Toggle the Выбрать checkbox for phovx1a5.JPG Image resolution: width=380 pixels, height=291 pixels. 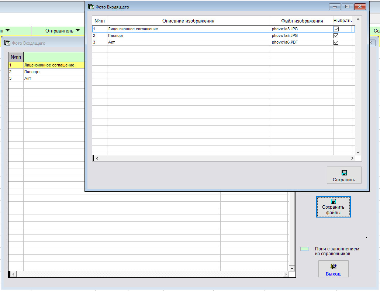pos(336,36)
